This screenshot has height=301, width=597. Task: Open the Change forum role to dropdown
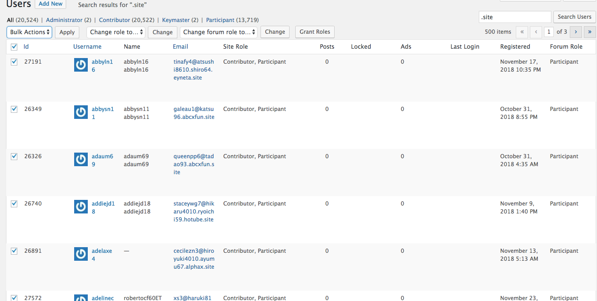point(219,32)
